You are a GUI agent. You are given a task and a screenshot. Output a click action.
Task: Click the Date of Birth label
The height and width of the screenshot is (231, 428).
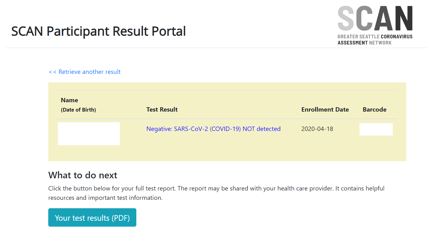78,110
